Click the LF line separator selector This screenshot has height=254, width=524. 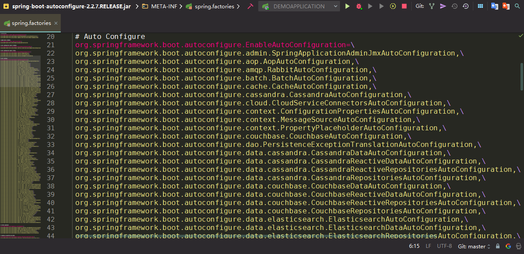pyautogui.click(x=428, y=246)
